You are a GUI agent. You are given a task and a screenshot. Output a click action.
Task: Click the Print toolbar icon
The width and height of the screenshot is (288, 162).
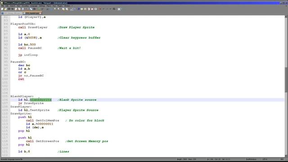point(23,9)
